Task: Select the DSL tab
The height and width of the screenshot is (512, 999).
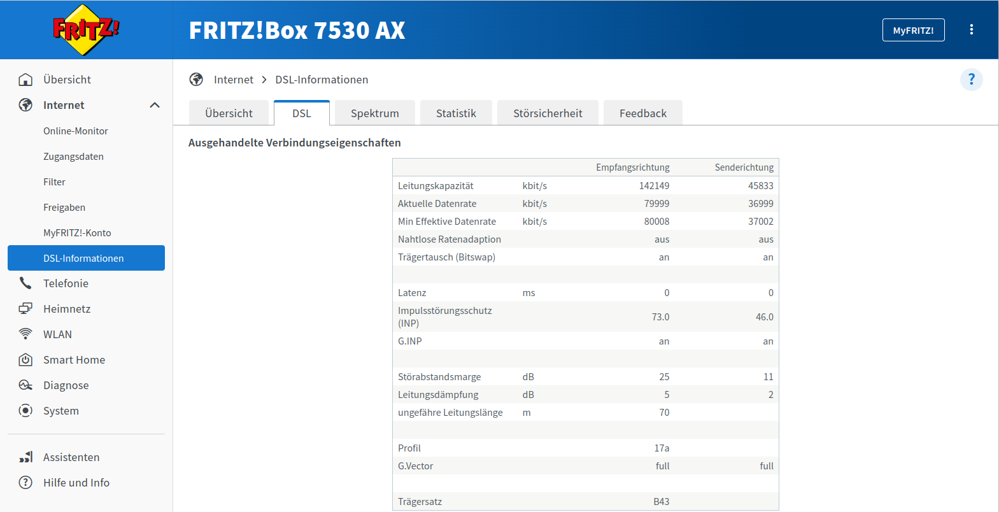Action: (302, 113)
